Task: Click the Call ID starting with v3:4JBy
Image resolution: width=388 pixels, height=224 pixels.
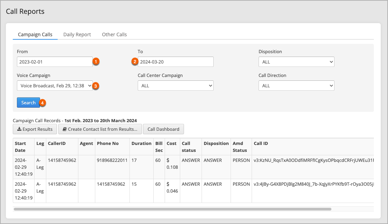Action: [313, 184]
